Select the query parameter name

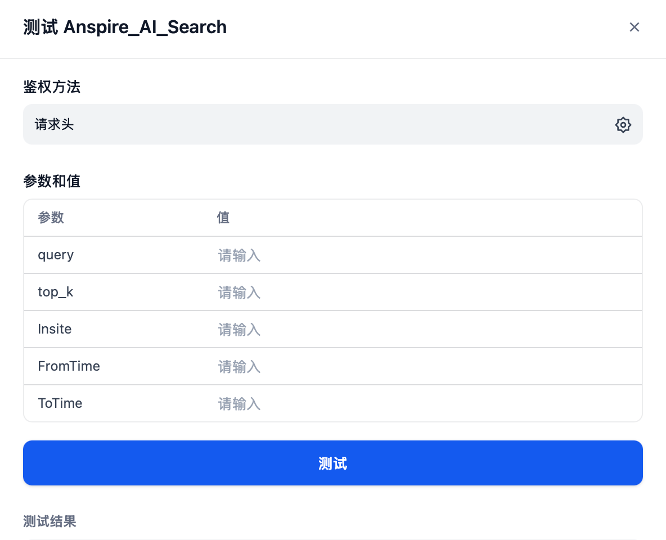tap(56, 255)
